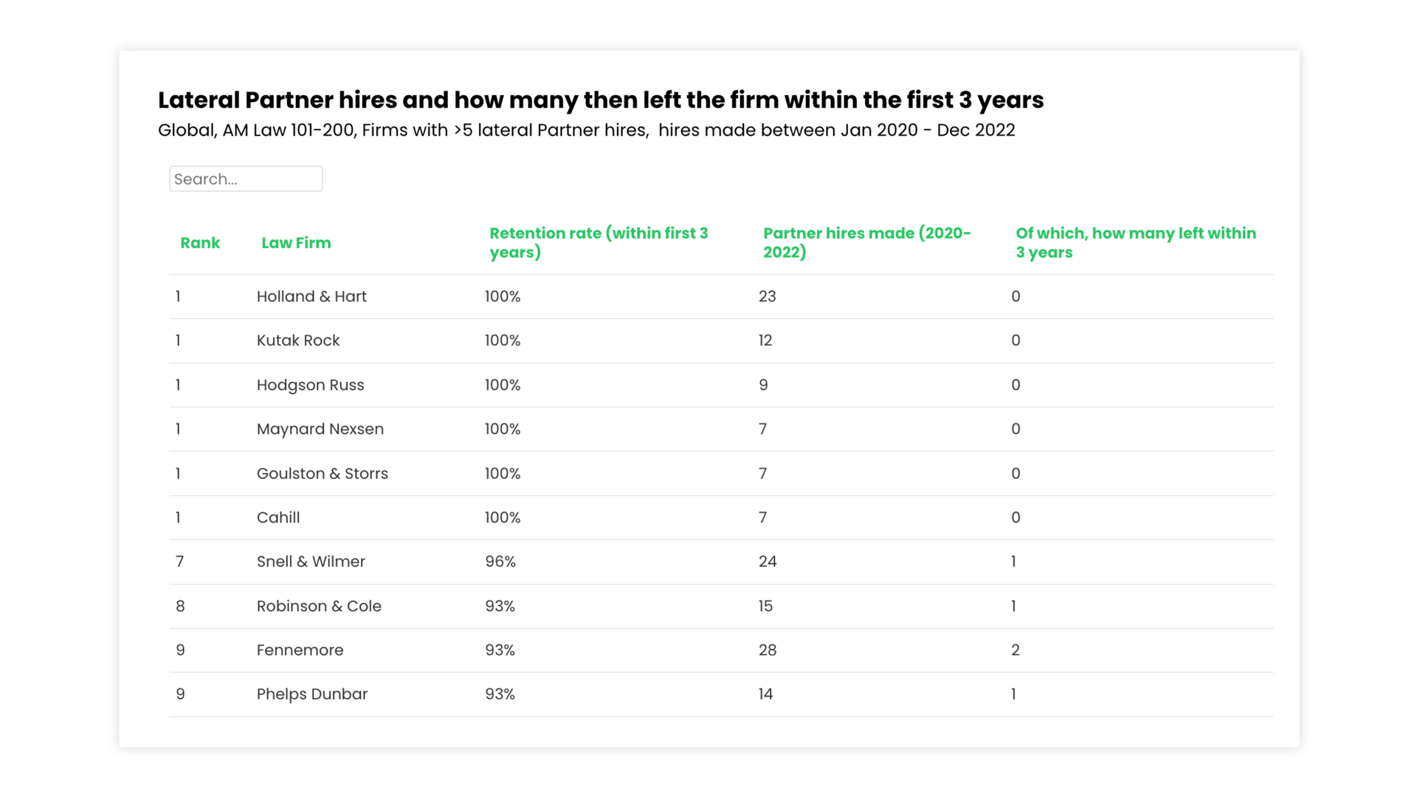Select the Snell & Wilmer entry
Viewport: 1417px width, 797px height.
[311, 562]
